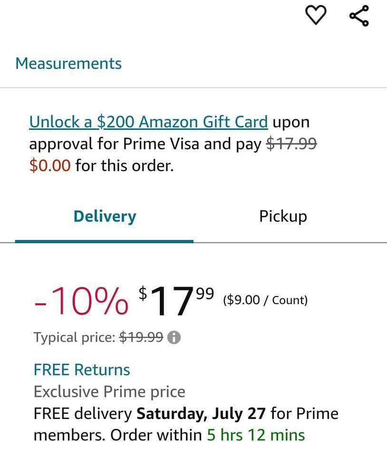This screenshot has width=387, height=457.
Task: Switch to the Pickup tab
Action: coord(283,217)
